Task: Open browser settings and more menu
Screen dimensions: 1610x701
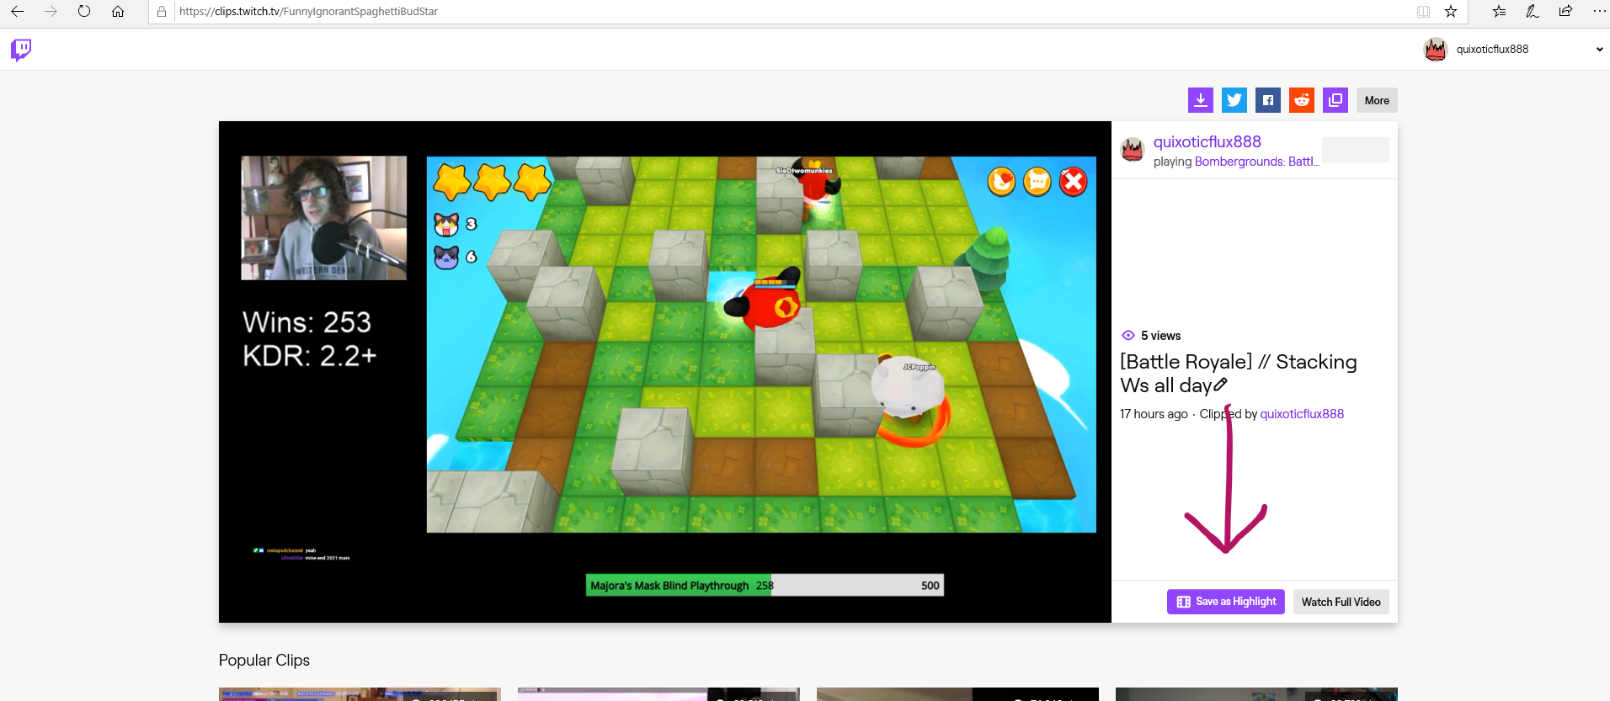Action: click(x=1599, y=12)
